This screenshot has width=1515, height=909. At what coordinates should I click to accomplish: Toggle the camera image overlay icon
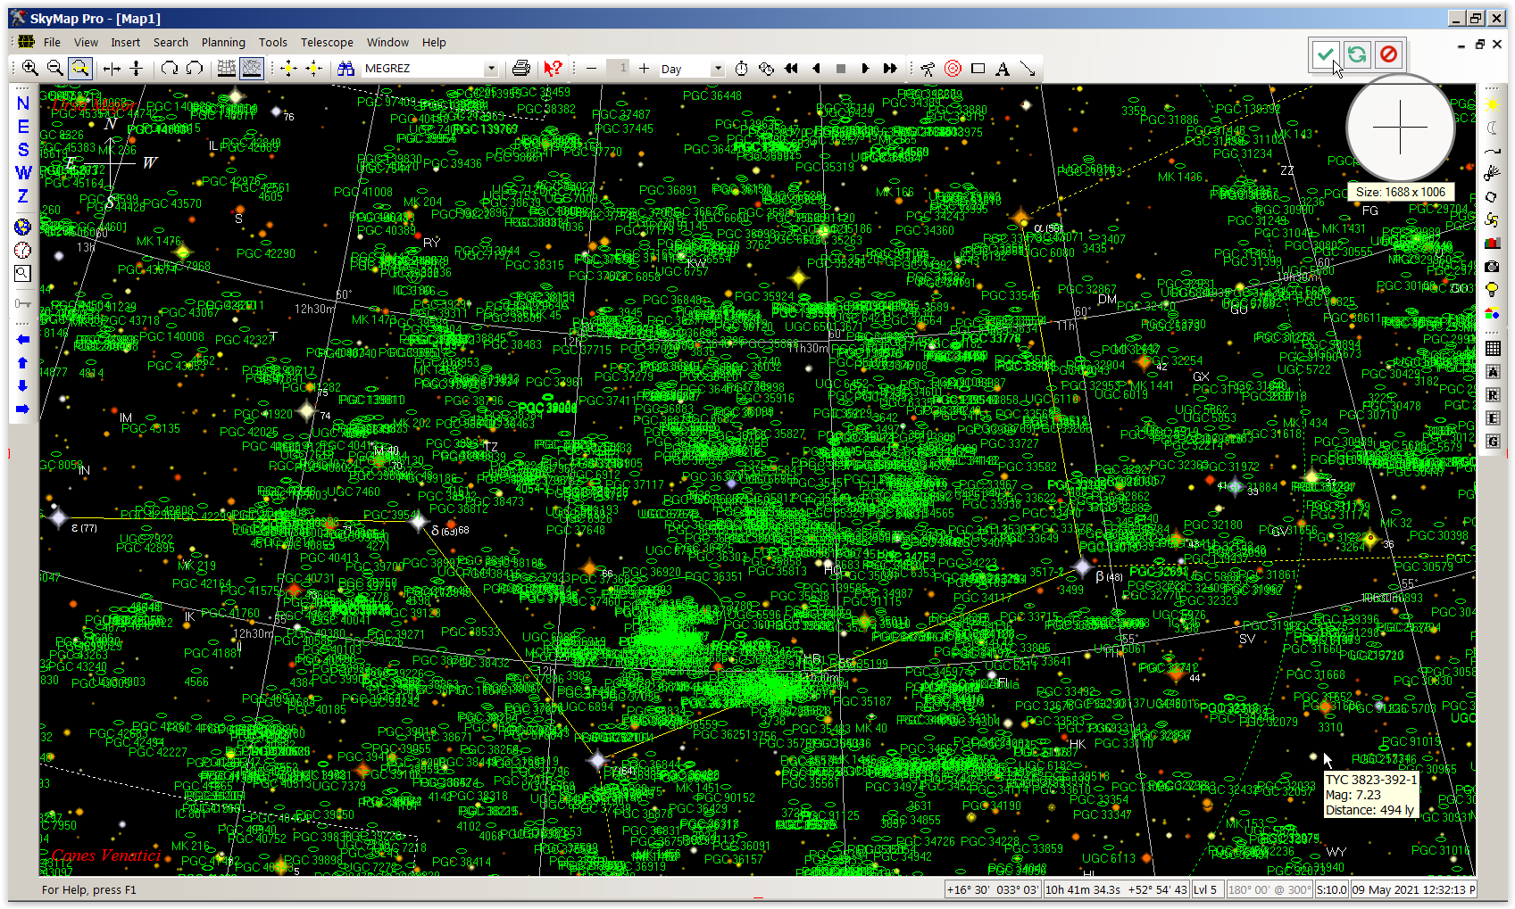pyautogui.click(x=1492, y=267)
